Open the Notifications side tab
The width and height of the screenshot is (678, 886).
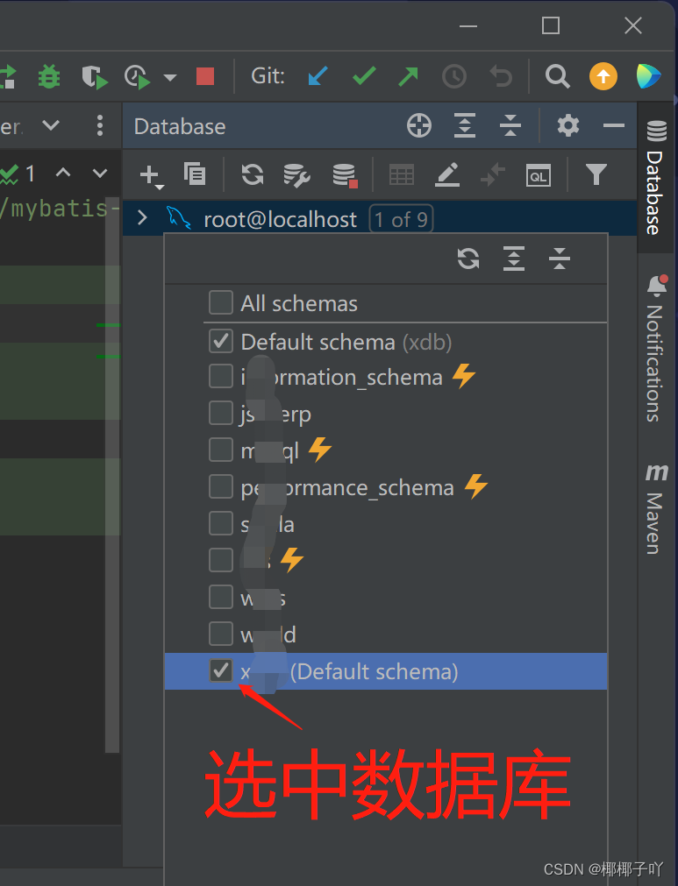click(x=655, y=349)
